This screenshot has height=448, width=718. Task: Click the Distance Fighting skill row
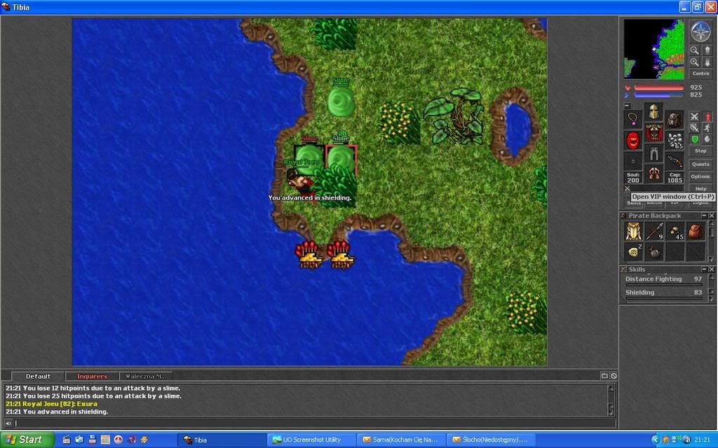(x=663, y=280)
